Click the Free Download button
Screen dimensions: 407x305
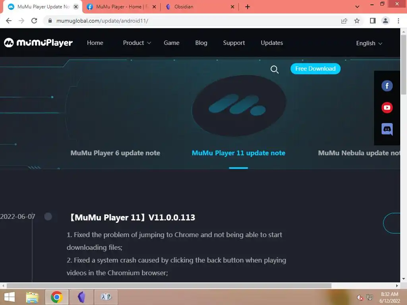(315, 69)
